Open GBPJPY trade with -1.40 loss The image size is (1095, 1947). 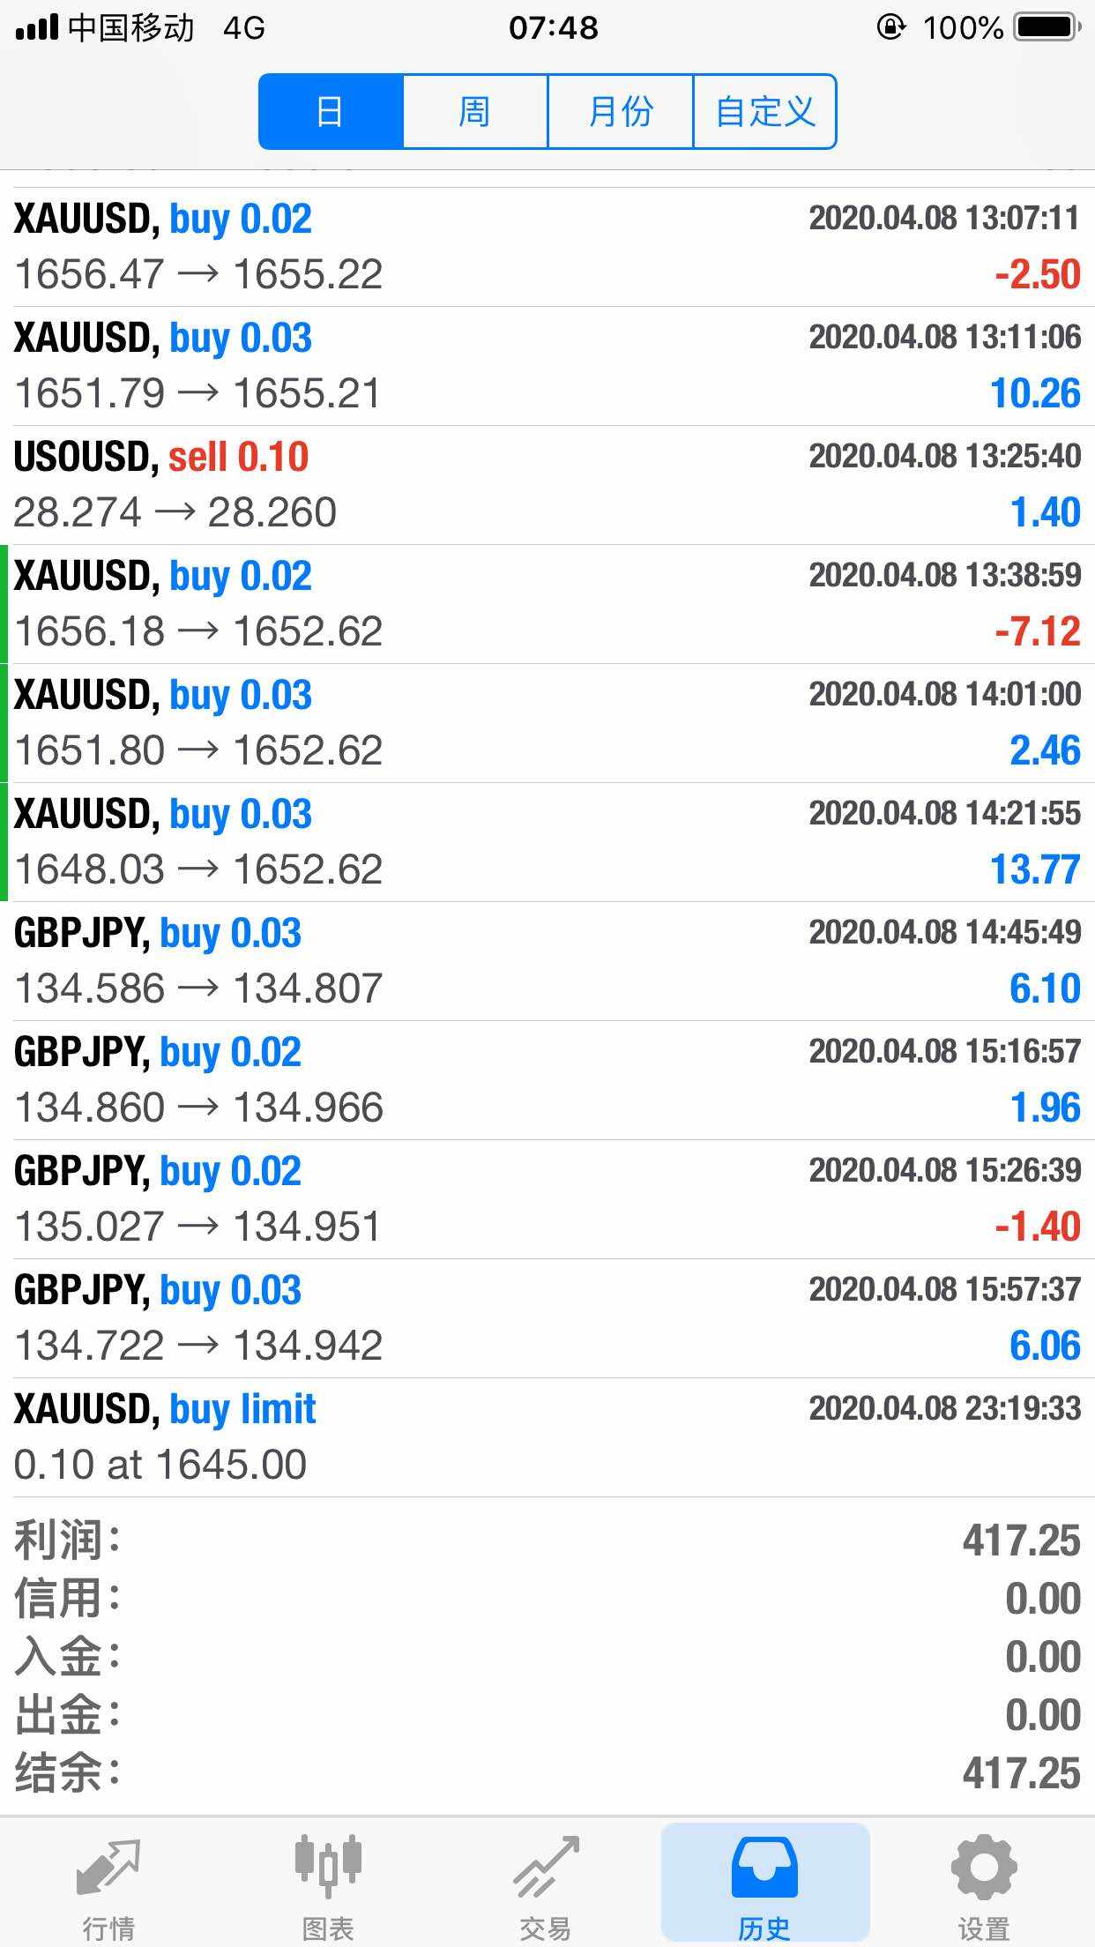(547, 1199)
